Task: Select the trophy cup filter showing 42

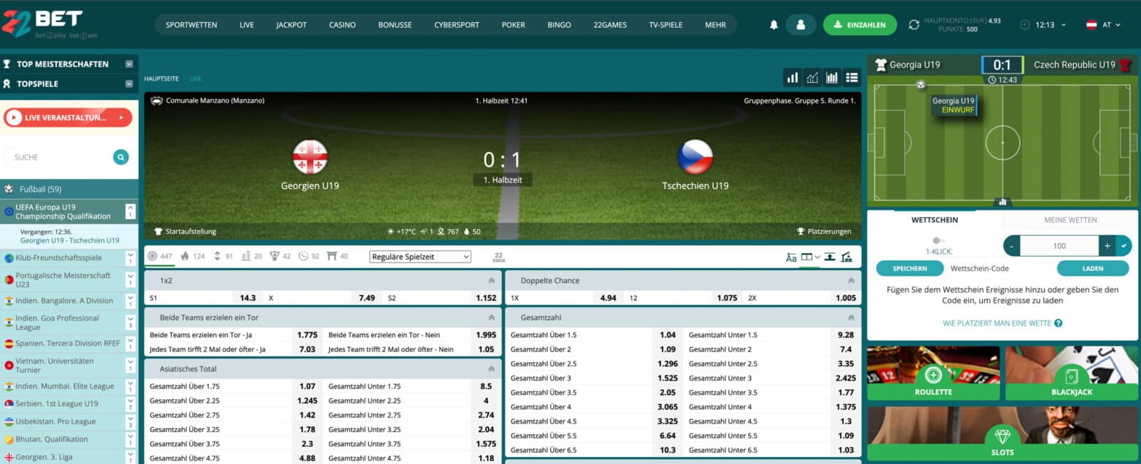Action: (x=280, y=256)
